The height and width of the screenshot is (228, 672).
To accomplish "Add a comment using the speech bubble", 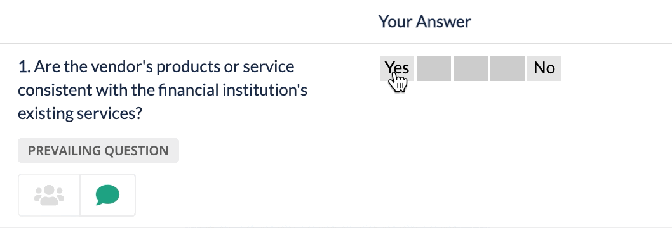I will pos(107,195).
